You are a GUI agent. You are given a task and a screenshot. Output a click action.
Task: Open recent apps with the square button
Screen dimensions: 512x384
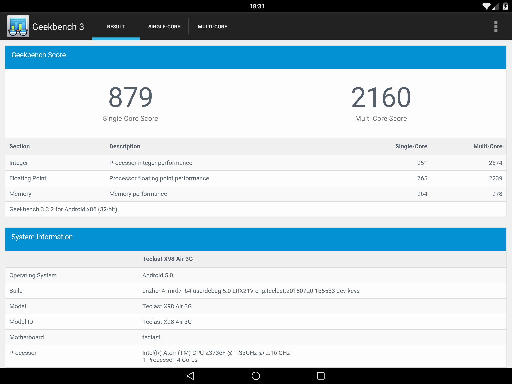[x=321, y=376]
